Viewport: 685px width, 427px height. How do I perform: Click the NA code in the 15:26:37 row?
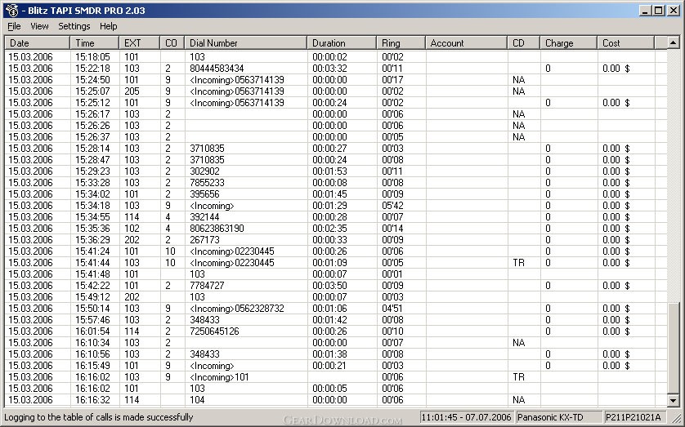point(518,137)
